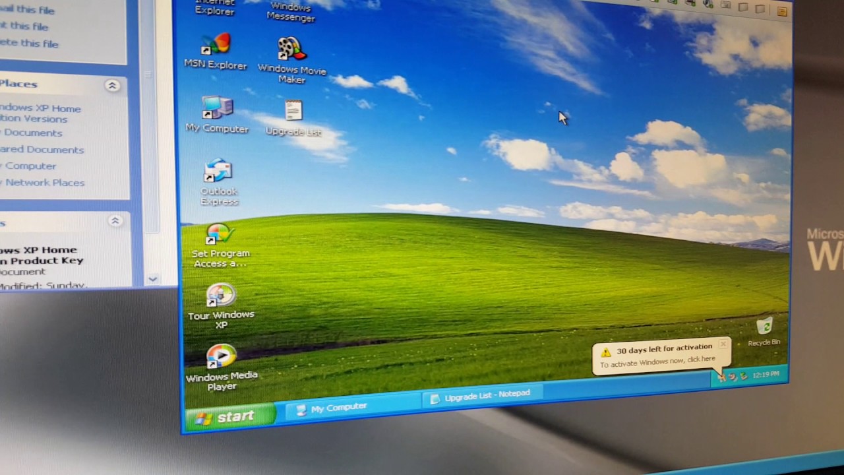844x475 pixels.
Task: Click the 'Delete this file' task link
Action: click(x=29, y=44)
